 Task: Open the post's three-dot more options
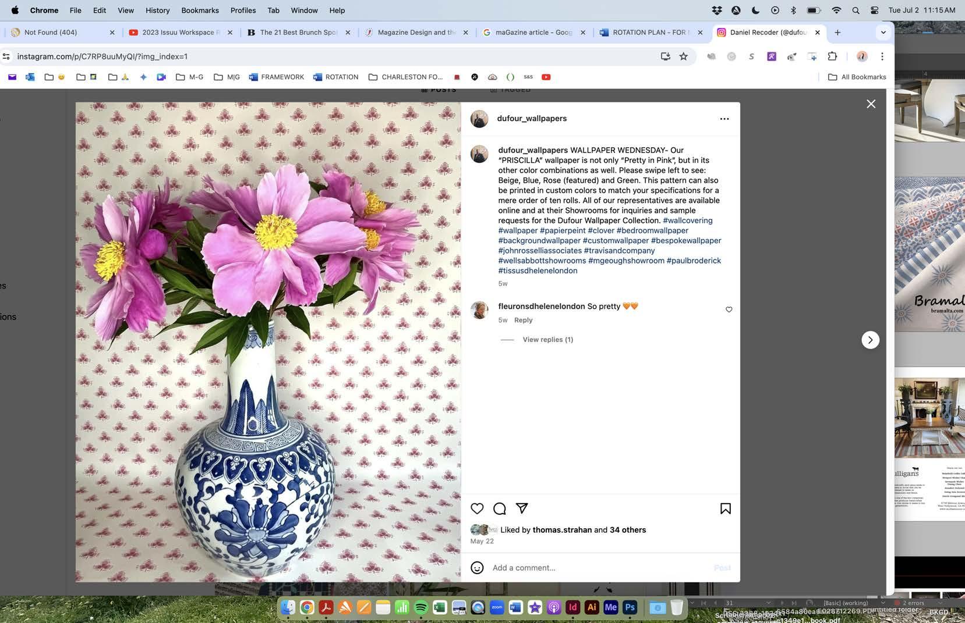coord(724,119)
